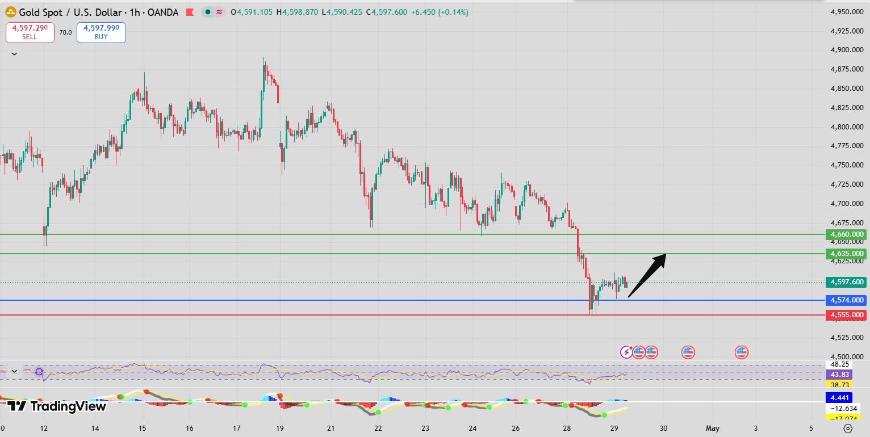Click the SELL 4,597.29 button
This screenshot has width=870, height=437.
(30, 32)
